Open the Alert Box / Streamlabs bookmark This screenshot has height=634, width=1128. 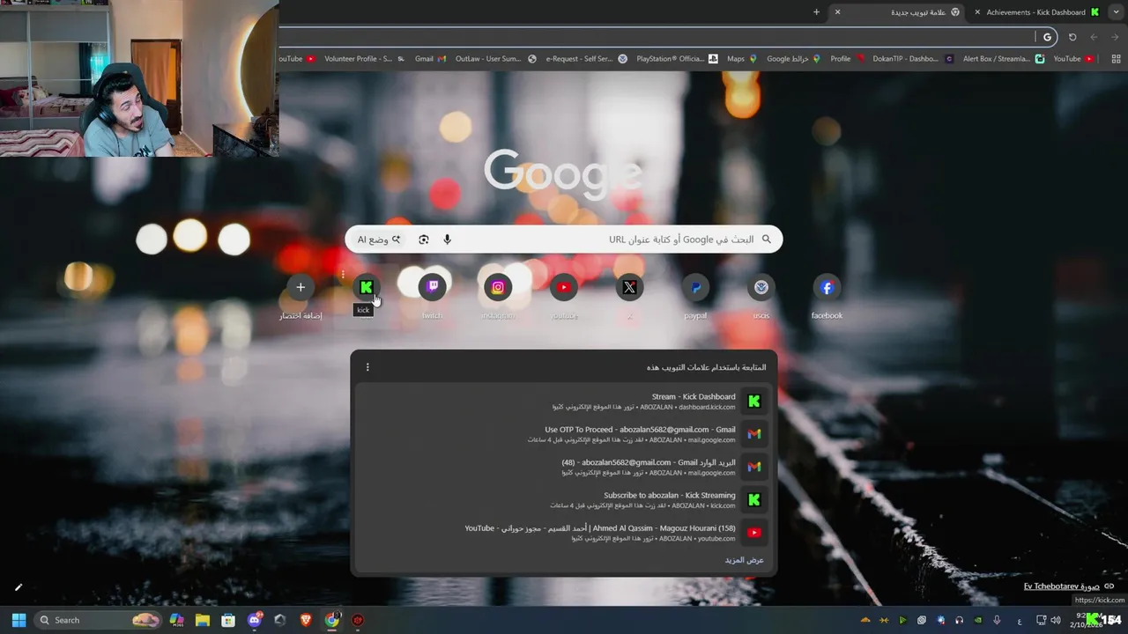click(x=1003, y=59)
